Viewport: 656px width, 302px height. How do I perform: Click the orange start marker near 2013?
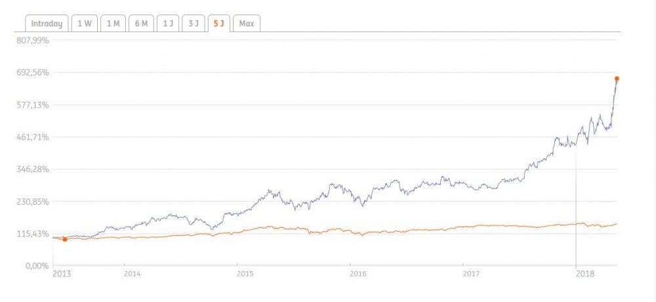[x=64, y=240]
